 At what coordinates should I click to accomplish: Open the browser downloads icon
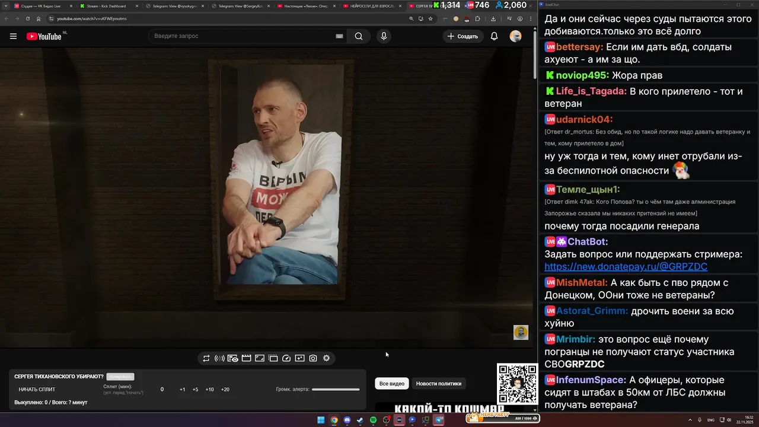click(x=493, y=18)
